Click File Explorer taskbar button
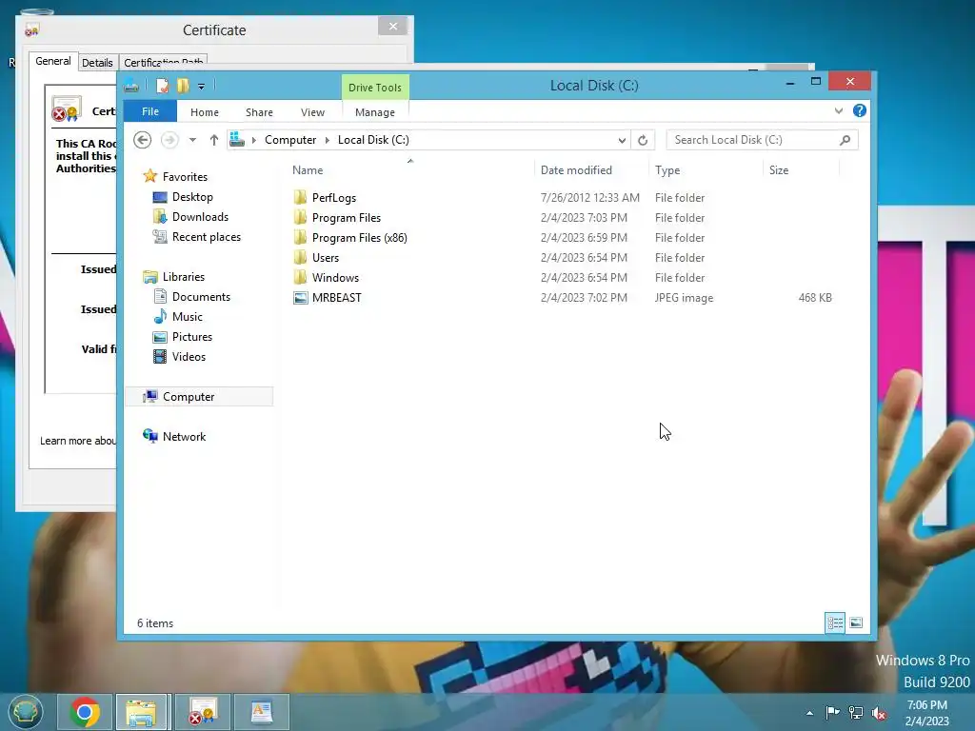The height and width of the screenshot is (731, 975). click(142, 712)
